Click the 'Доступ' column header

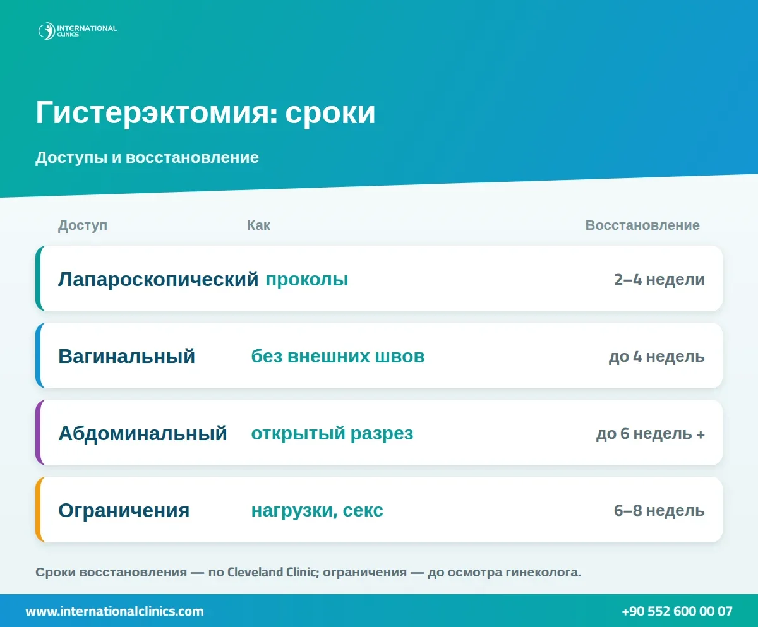[83, 225]
